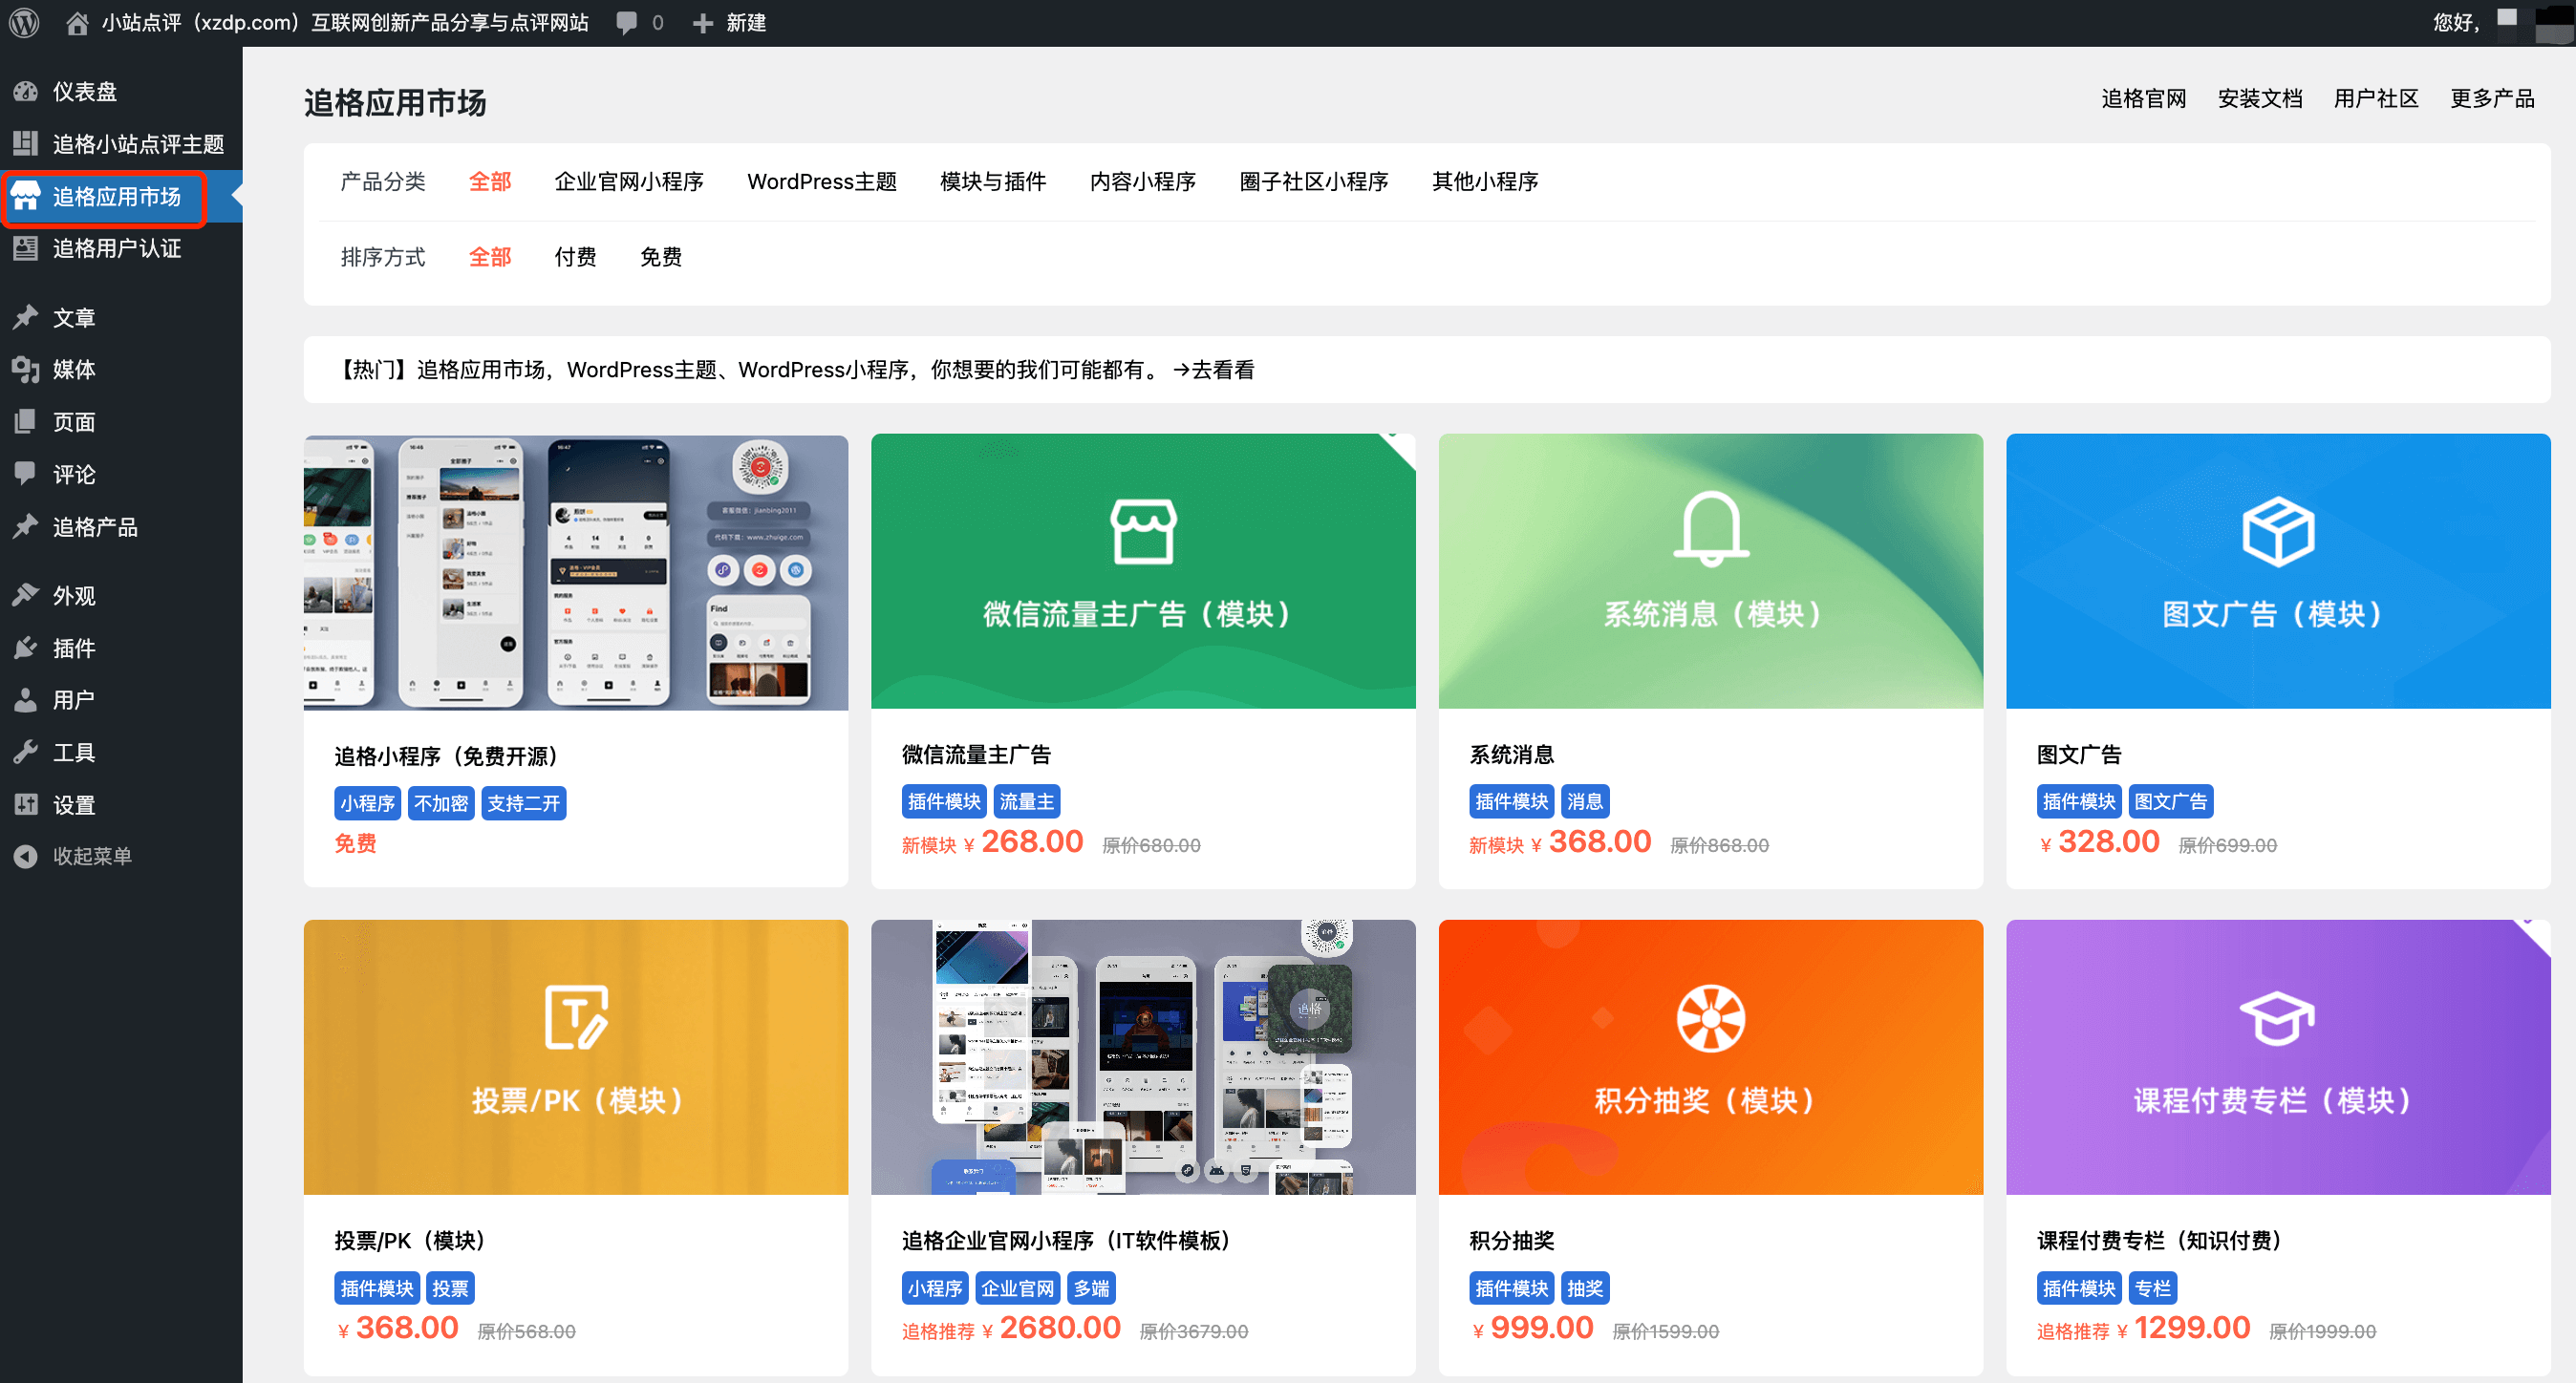Open the comments bubble icon in admin bar
The width and height of the screenshot is (2576, 1383).
(627, 22)
